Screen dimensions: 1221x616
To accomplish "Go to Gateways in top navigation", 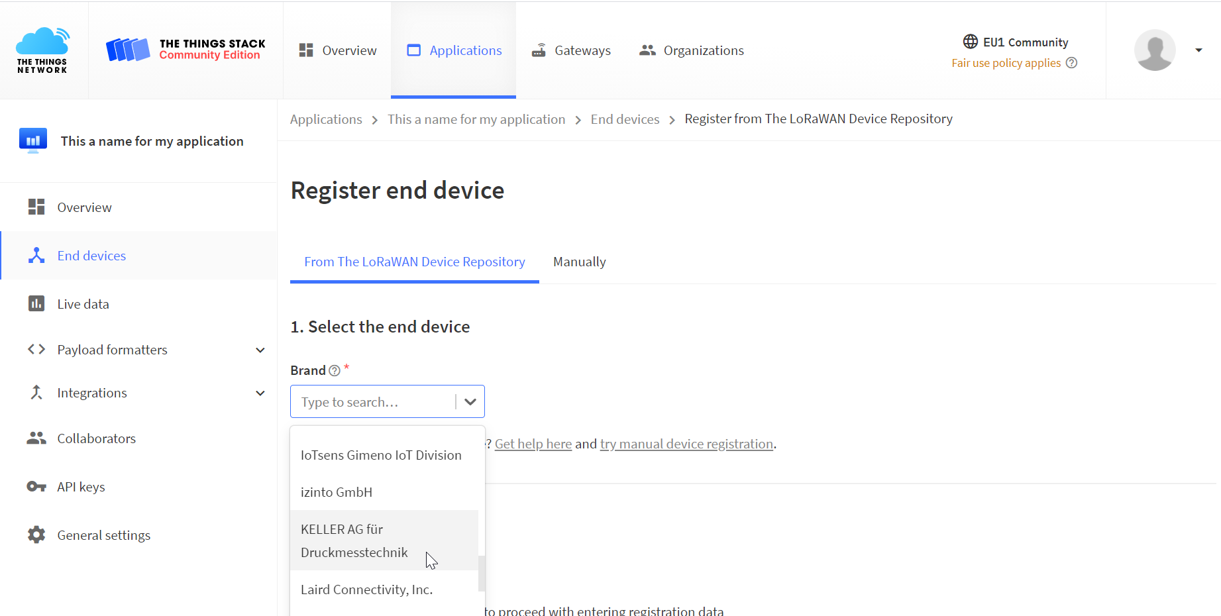I will [x=571, y=50].
